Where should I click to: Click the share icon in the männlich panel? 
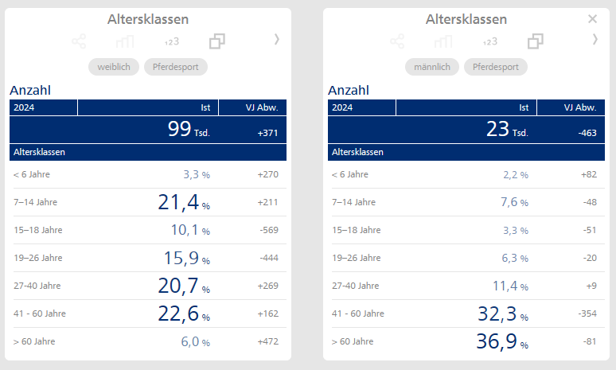[x=397, y=41]
